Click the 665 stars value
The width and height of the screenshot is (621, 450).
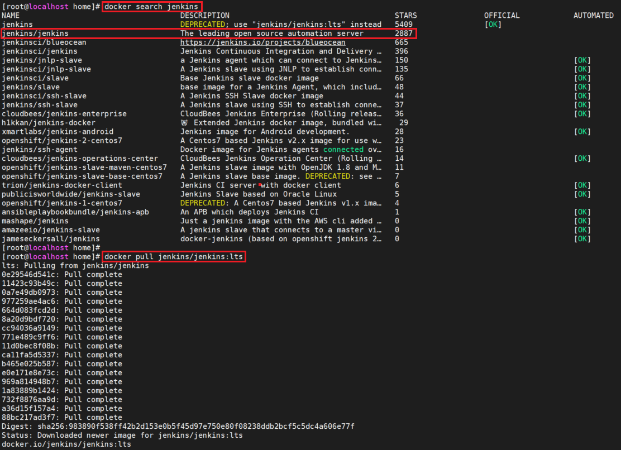401,42
